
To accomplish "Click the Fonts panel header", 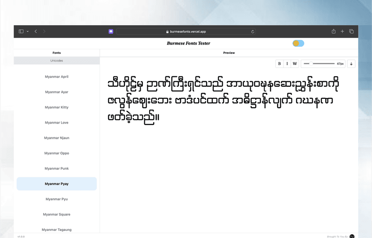I will pyautogui.click(x=57, y=53).
